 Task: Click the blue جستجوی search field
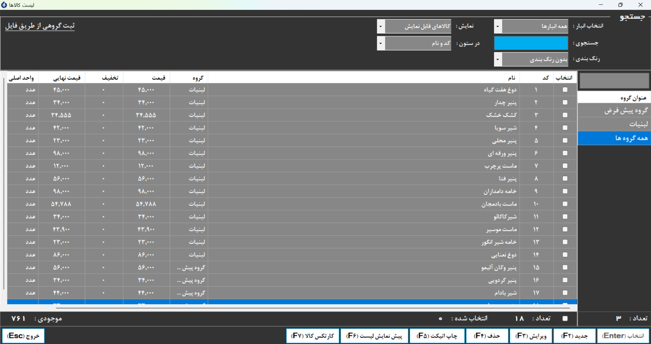tap(531, 43)
